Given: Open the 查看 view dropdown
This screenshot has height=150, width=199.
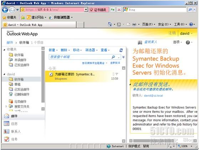Looking at the screenshot, I should click(x=105, y=50).
